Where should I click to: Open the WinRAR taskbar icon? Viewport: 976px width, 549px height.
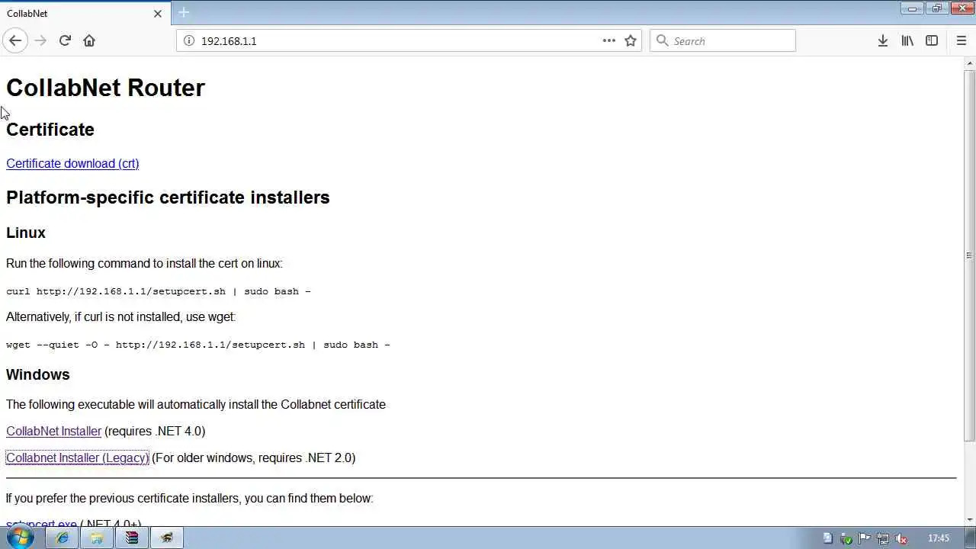click(x=132, y=538)
